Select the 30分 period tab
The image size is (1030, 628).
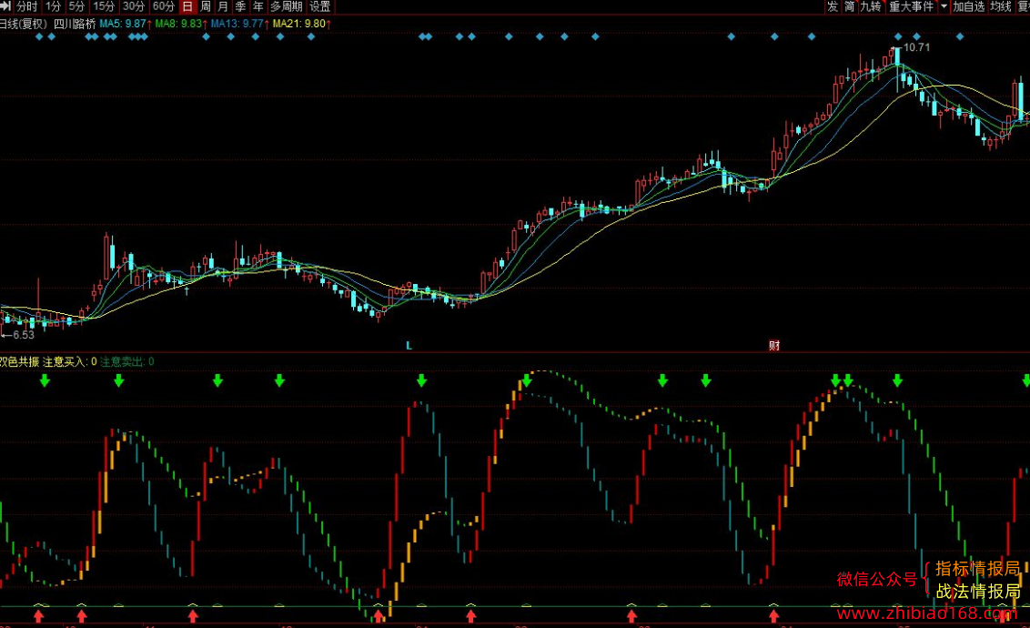134,6
